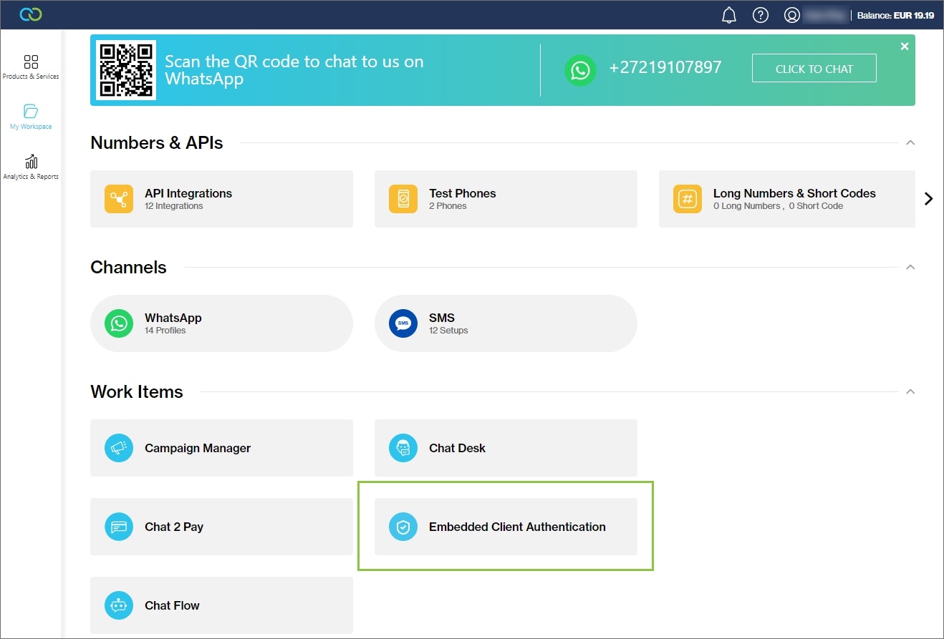
Task: Click the Long Numbers hash icon
Action: click(x=688, y=199)
